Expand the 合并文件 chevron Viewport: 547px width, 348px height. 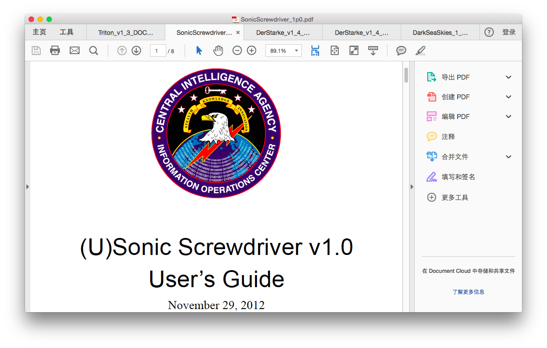[x=509, y=157]
